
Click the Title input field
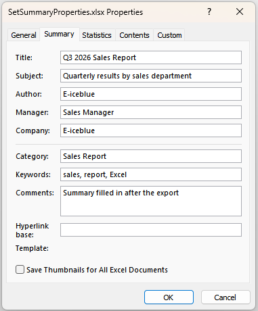tap(151, 57)
